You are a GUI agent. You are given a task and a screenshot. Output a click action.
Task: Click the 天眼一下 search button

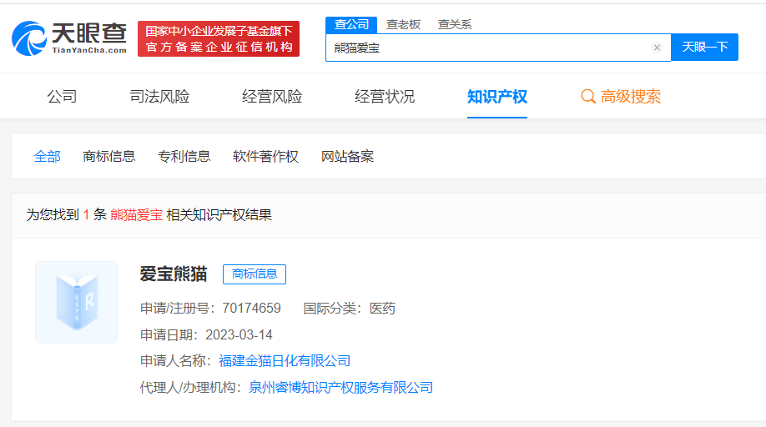704,48
